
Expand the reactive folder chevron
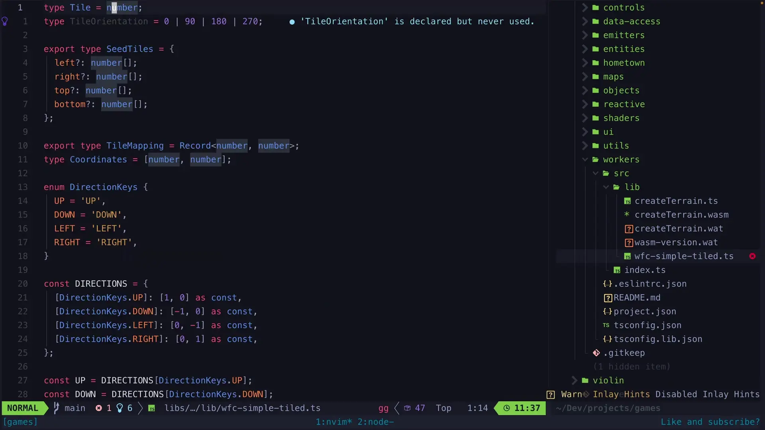(585, 104)
